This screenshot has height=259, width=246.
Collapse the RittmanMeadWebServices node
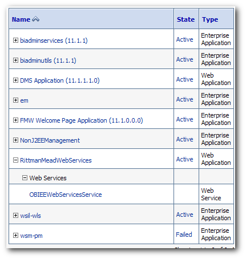coord(15,160)
